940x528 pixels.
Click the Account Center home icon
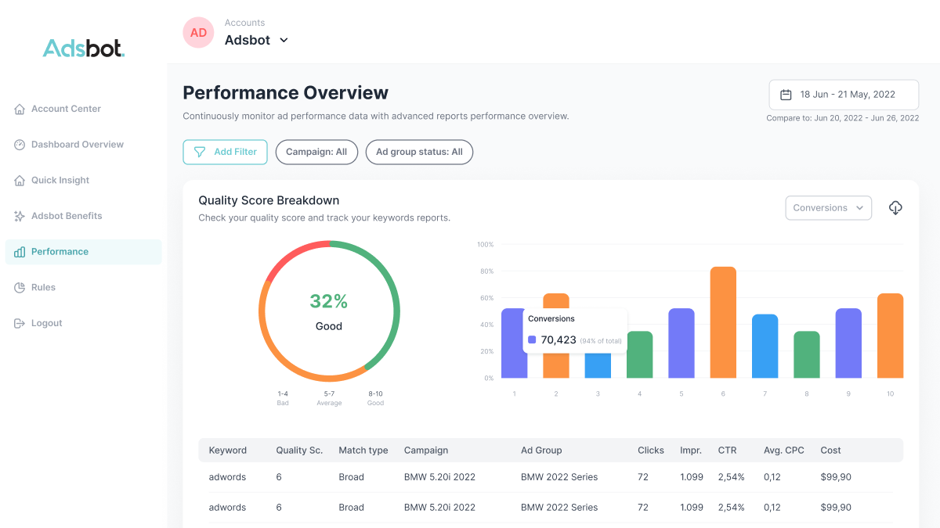[20, 110]
